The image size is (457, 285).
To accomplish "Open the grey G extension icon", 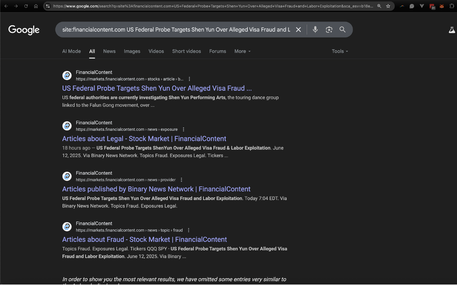I will (412, 6).
